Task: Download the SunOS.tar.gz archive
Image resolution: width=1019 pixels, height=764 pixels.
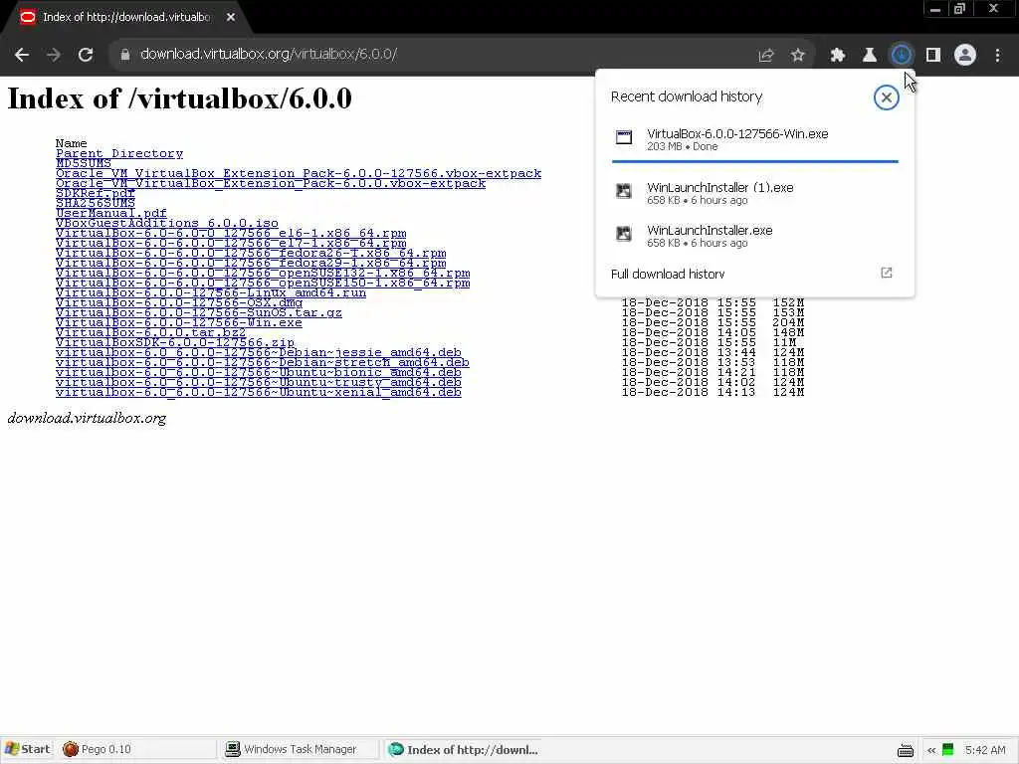Action: pyautogui.click(x=199, y=312)
